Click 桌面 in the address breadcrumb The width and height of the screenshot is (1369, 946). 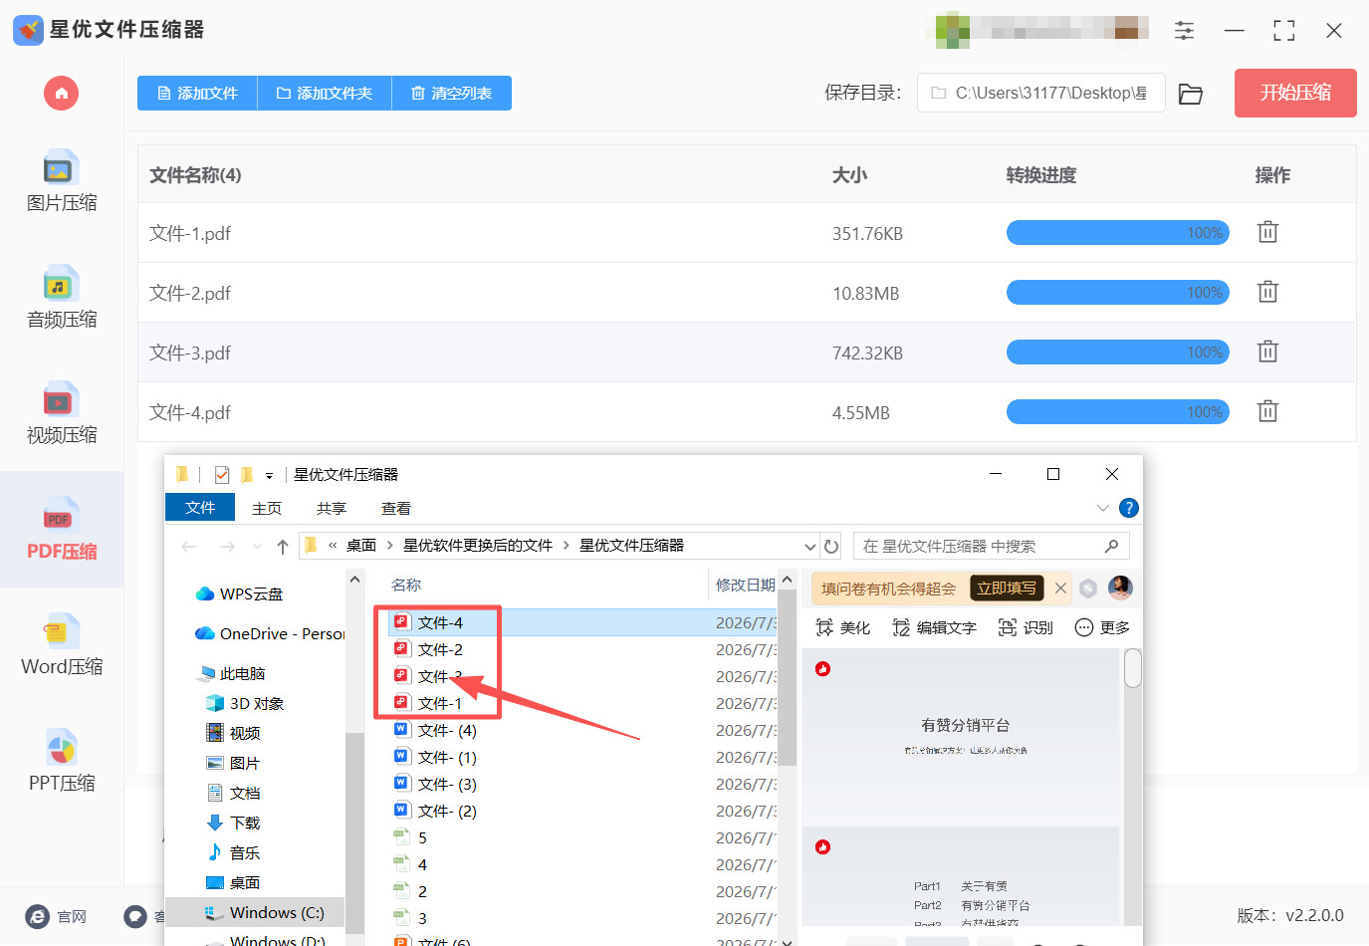pos(361,546)
